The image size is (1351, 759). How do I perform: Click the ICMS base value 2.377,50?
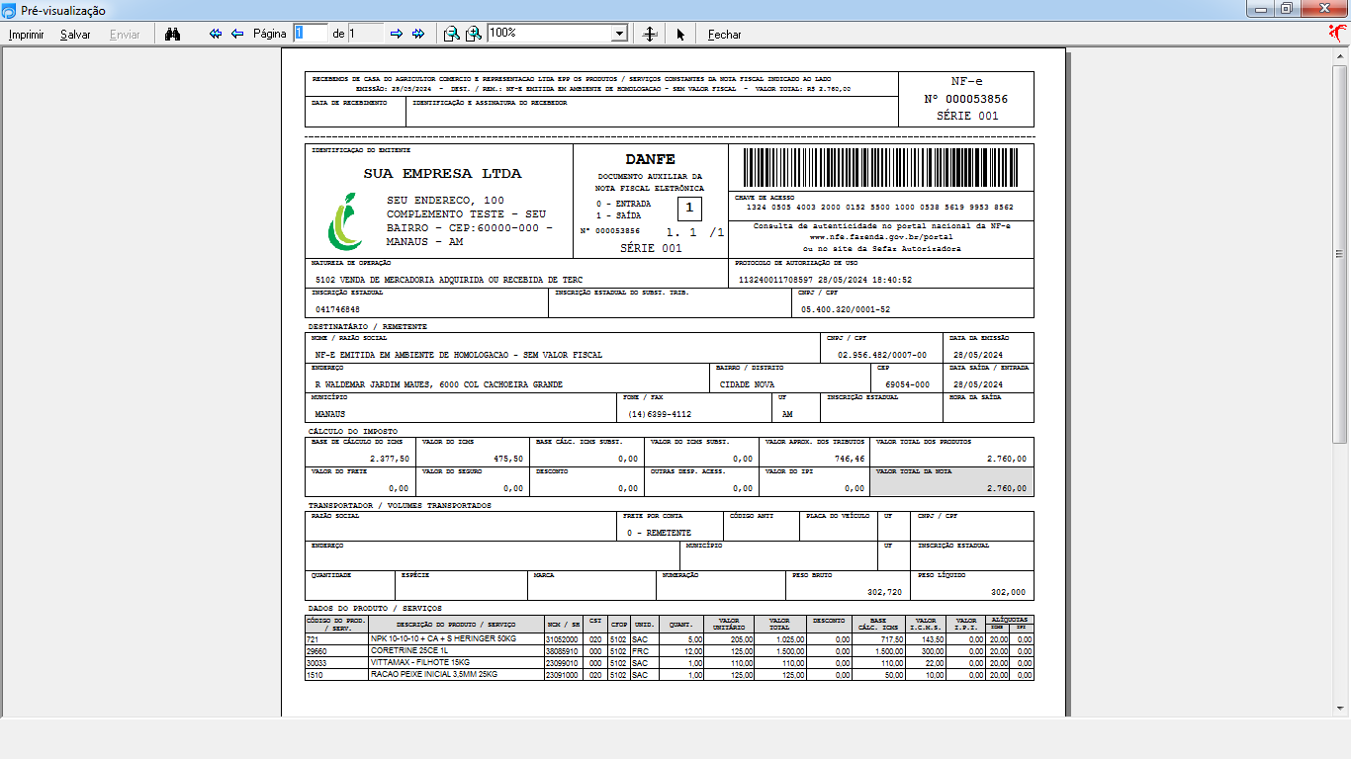[x=389, y=459]
